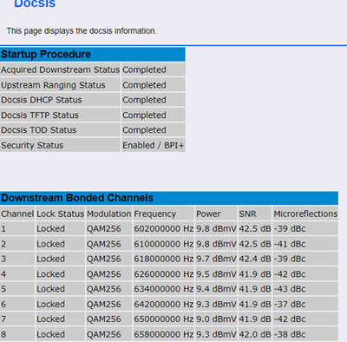Select frequency 618000000 Hz cell
Viewport: 347px width, 342px height.
[x=164, y=259]
